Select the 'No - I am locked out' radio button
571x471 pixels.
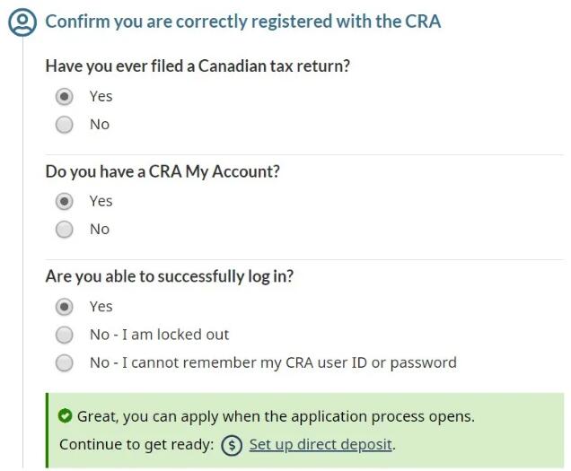[x=65, y=335]
